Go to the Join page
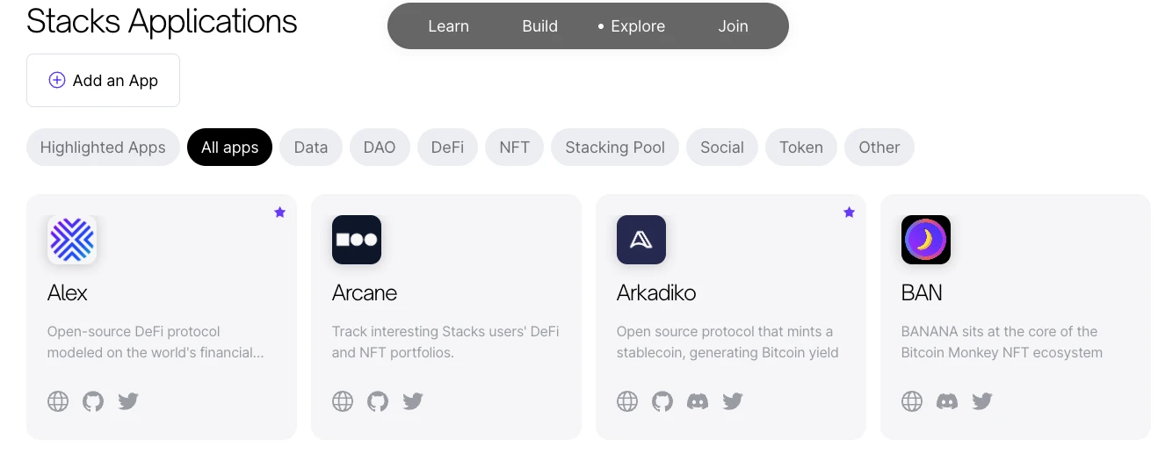1158x454 pixels. (x=733, y=26)
